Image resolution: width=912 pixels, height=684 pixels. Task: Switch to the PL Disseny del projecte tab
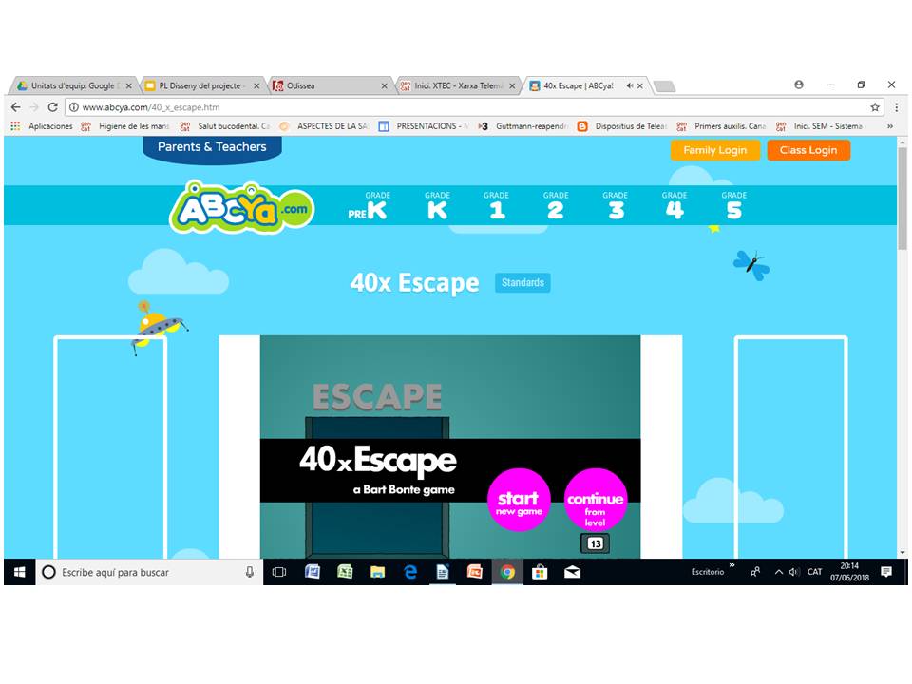tap(200, 85)
